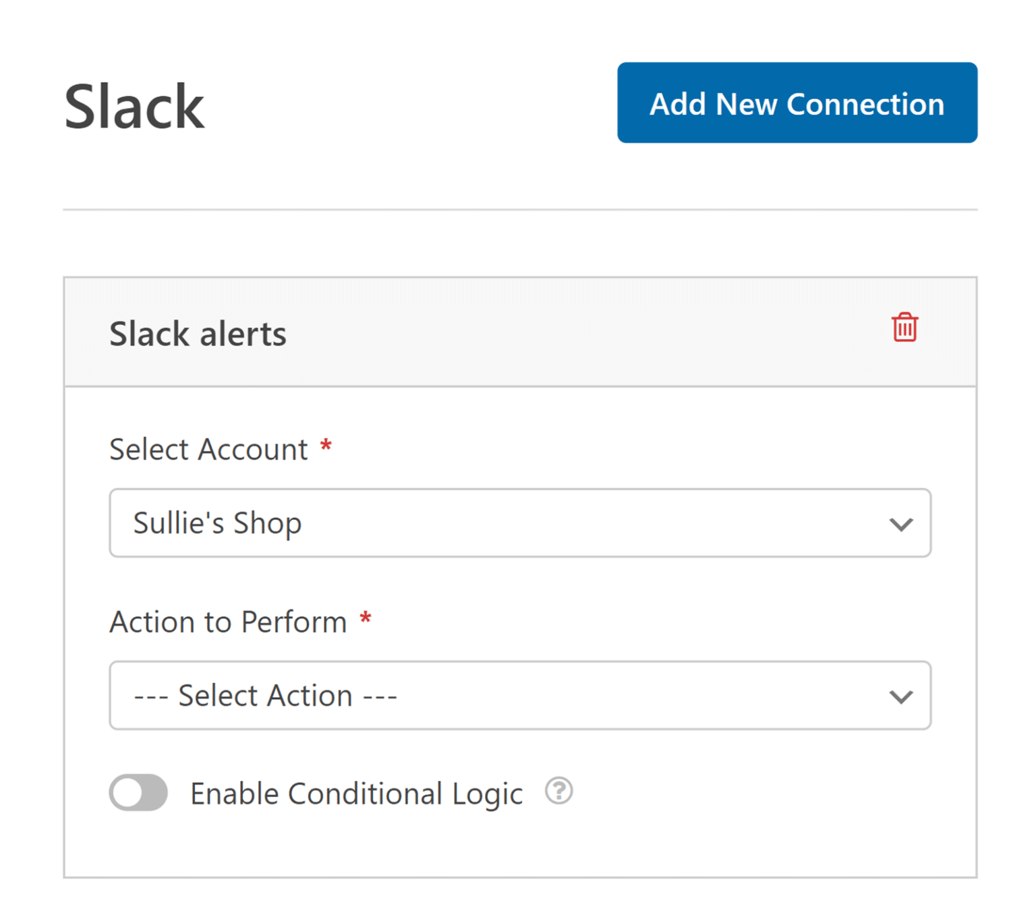The image size is (1036, 911).
Task: Select the Slack page title
Action: pos(134,105)
